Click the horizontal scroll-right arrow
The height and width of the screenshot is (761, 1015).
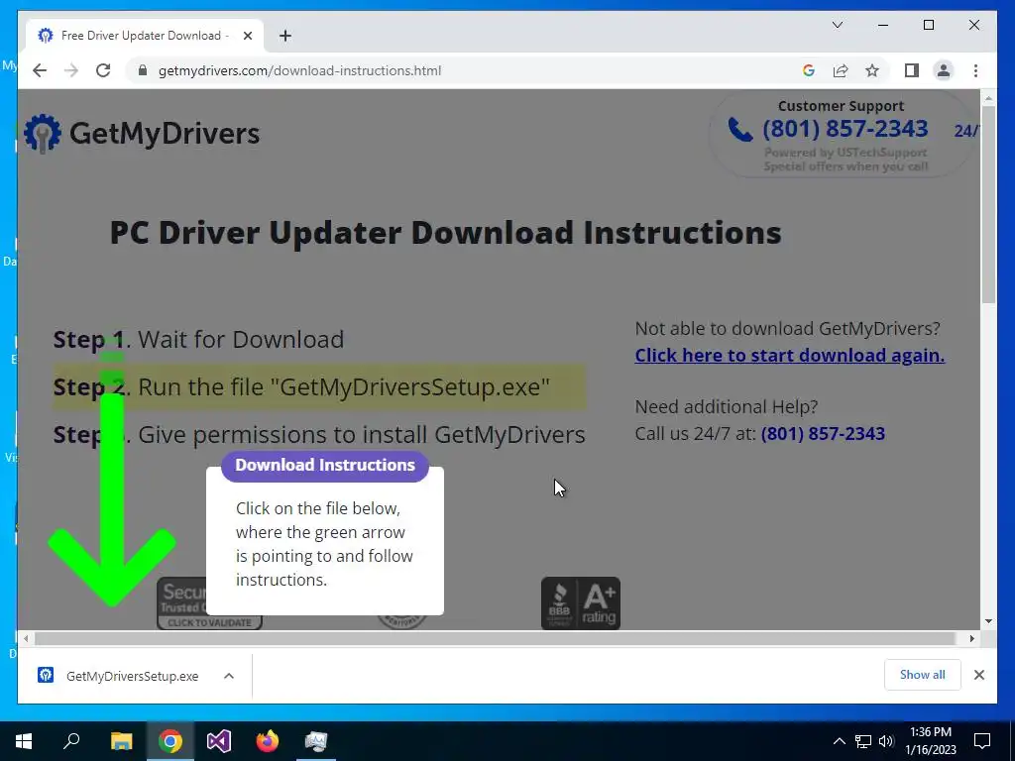click(971, 639)
